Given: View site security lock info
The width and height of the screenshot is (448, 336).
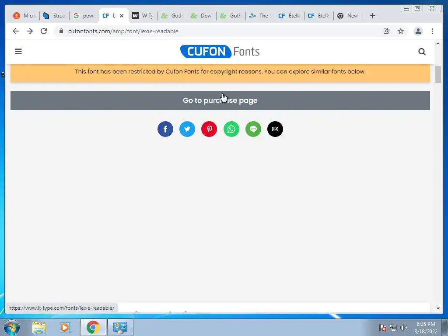Looking at the screenshot, I should tap(61, 31).
